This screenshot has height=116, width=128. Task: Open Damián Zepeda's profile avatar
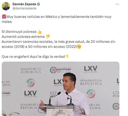tap(6, 6)
